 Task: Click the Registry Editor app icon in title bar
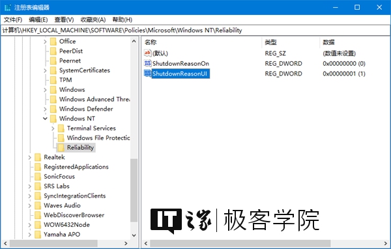tap(7, 7)
